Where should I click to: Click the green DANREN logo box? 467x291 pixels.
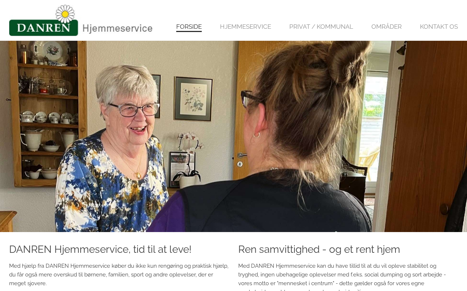point(43,24)
